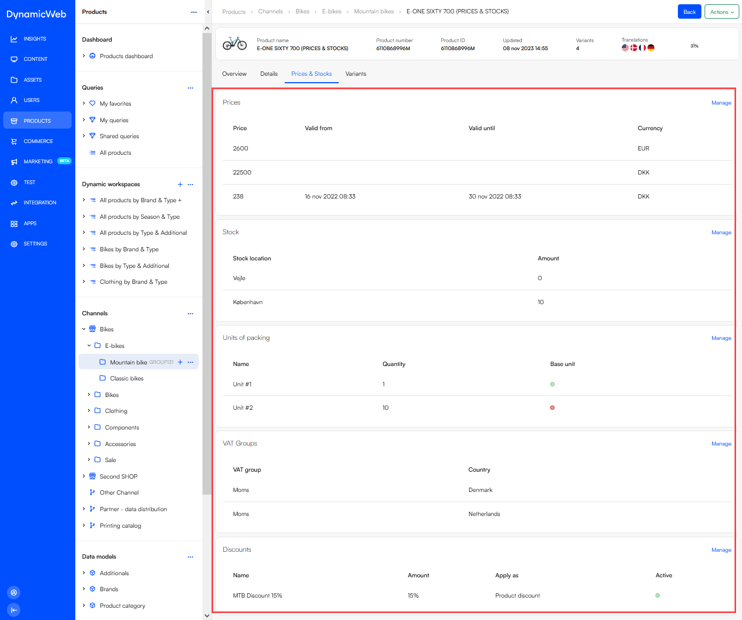Switch to the Details tab
Screen dimensions: 742x620
tap(269, 74)
